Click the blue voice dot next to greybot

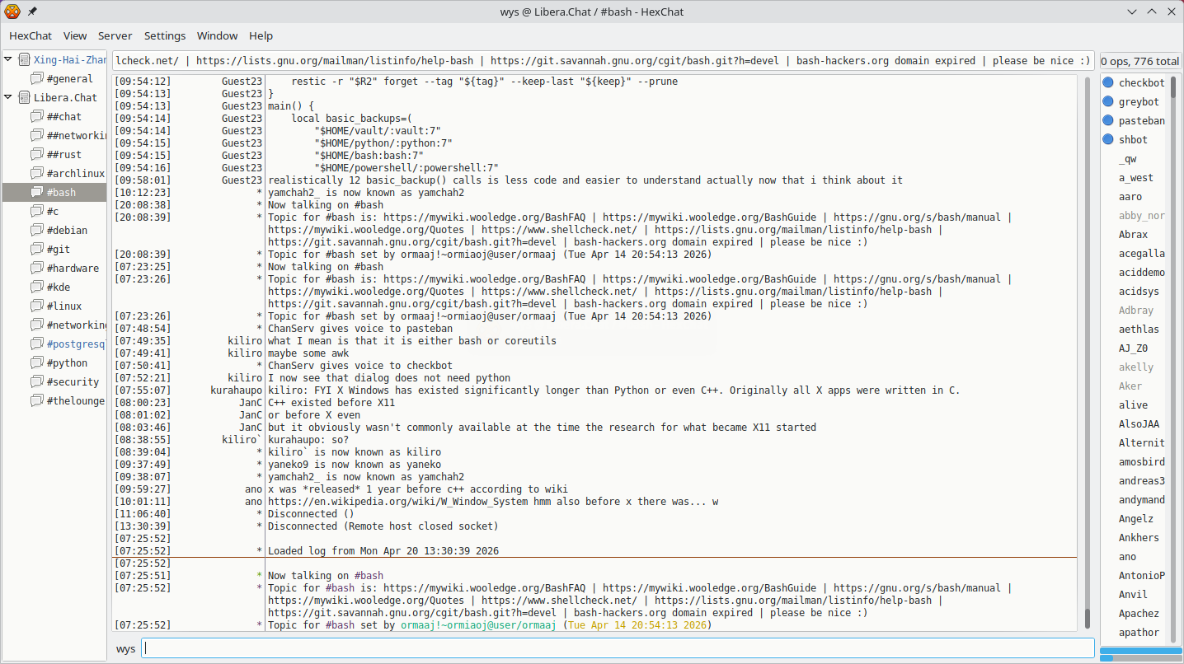[x=1108, y=101]
